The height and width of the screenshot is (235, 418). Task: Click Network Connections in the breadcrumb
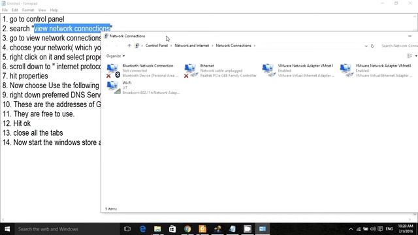234,46
